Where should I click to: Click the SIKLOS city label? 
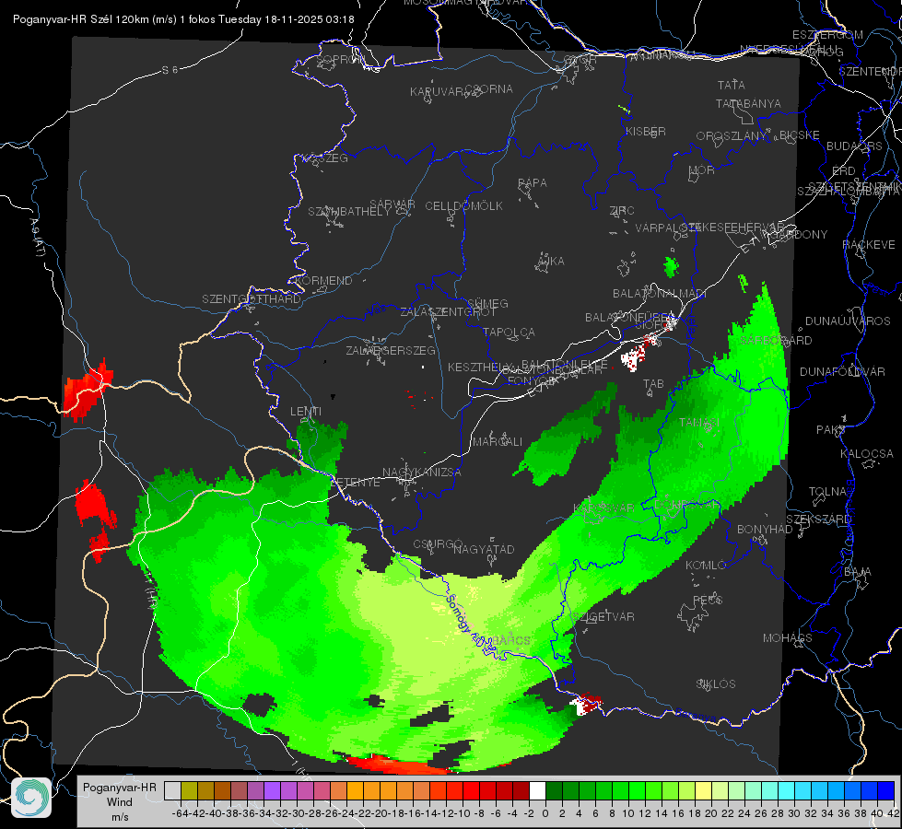716,684
